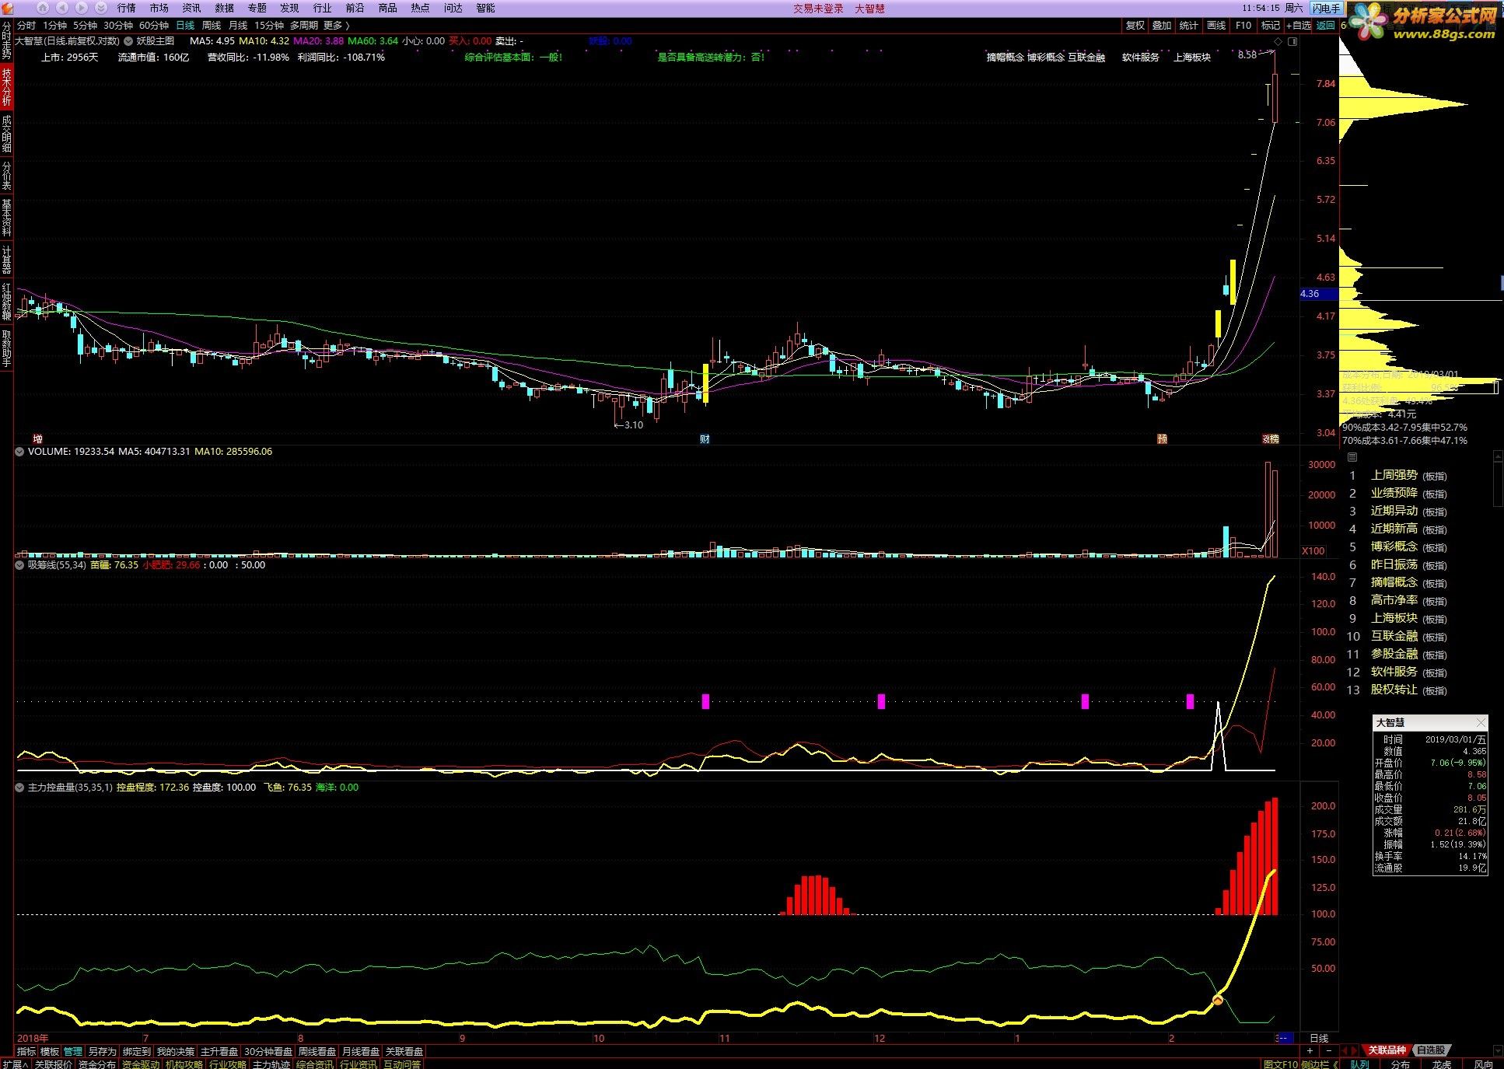Open the 市场 menu
1504x1069 pixels.
pyautogui.click(x=159, y=8)
